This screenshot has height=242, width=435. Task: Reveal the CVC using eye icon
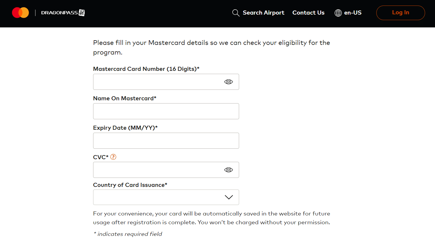pos(228,170)
